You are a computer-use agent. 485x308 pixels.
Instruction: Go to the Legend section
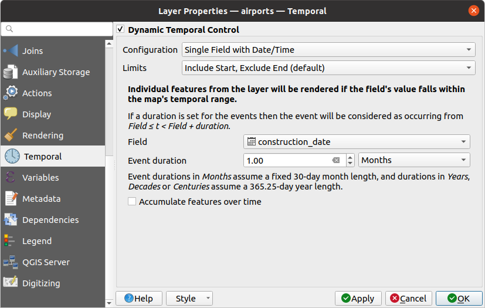(x=37, y=241)
